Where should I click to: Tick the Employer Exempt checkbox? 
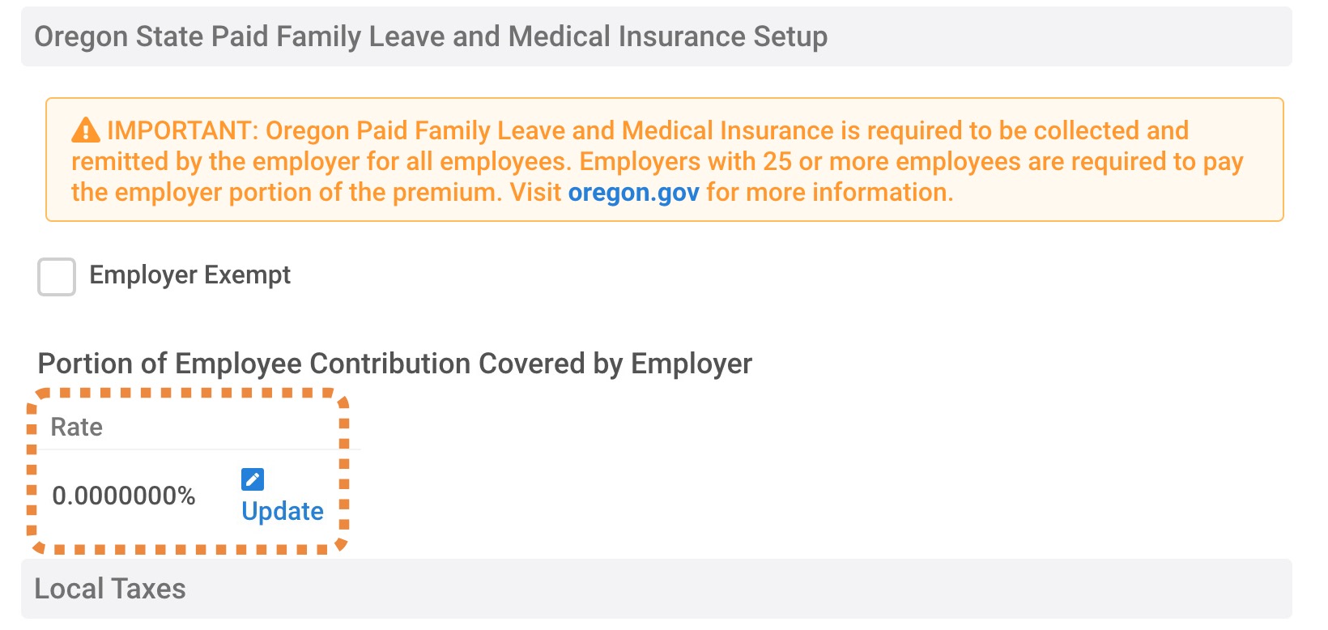pos(57,277)
